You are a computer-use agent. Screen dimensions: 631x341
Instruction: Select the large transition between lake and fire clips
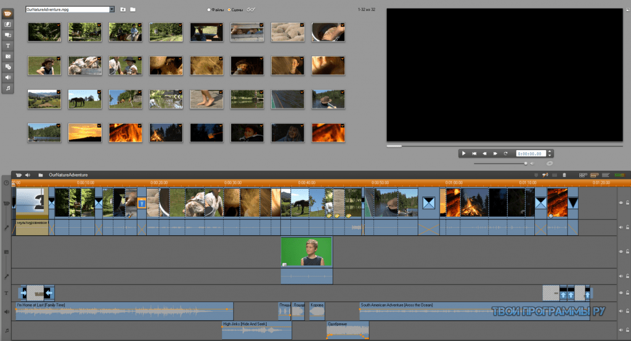429,203
